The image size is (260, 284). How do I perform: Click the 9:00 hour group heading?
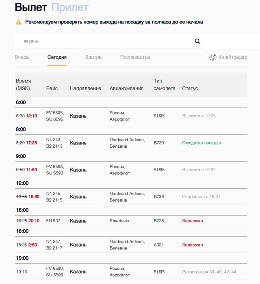(x=21, y=156)
